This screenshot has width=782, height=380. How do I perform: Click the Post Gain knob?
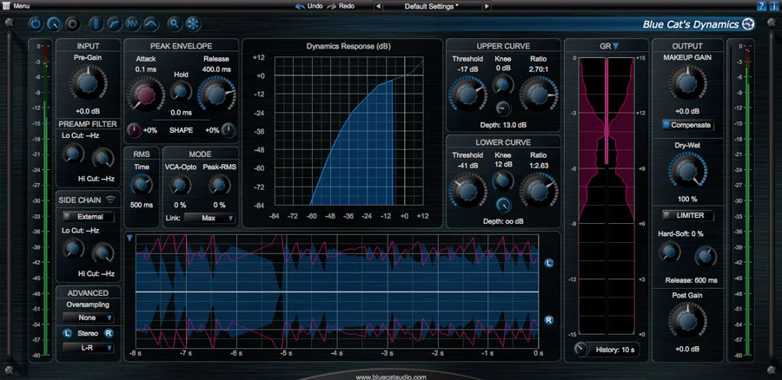point(687,320)
